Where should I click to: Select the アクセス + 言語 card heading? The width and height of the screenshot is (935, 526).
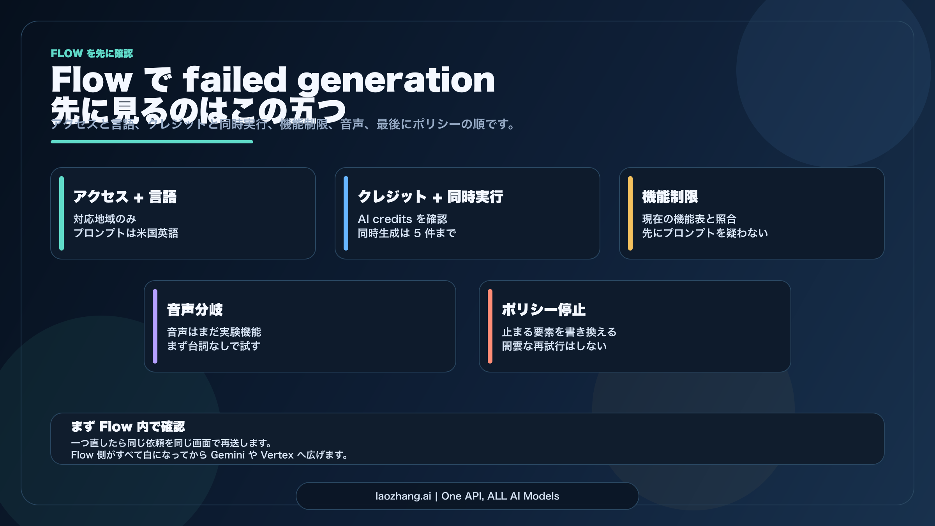click(125, 197)
